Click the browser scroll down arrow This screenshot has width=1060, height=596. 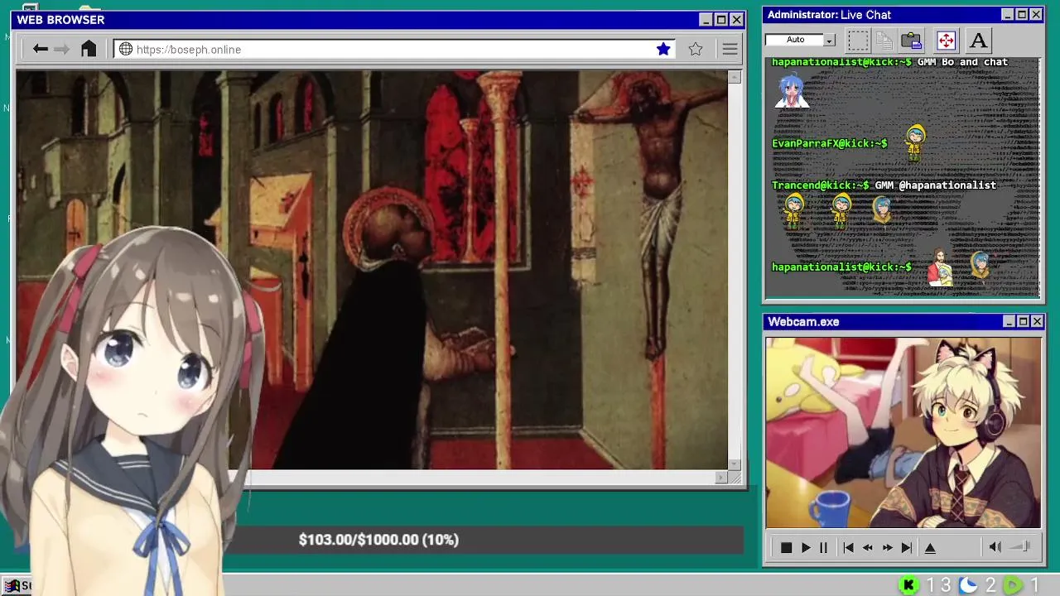[x=735, y=464]
